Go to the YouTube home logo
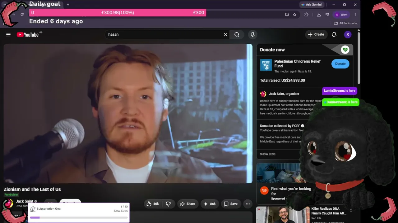 [x=28, y=35]
